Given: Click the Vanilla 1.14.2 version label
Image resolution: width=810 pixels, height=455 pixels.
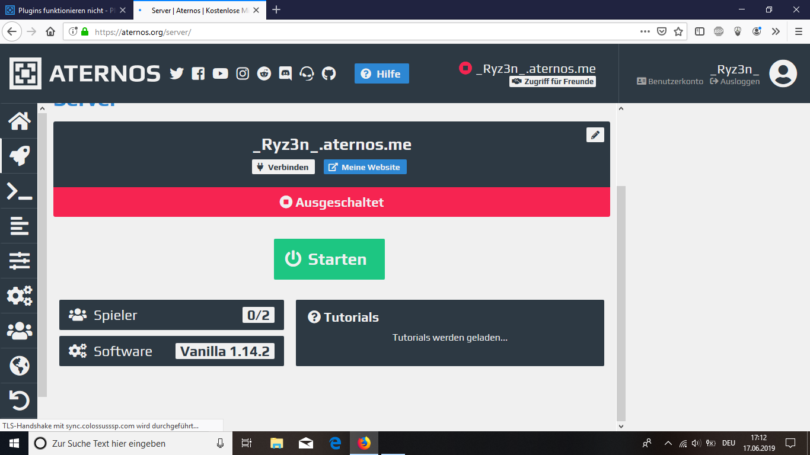Looking at the screenshot, I should [225, 351].
